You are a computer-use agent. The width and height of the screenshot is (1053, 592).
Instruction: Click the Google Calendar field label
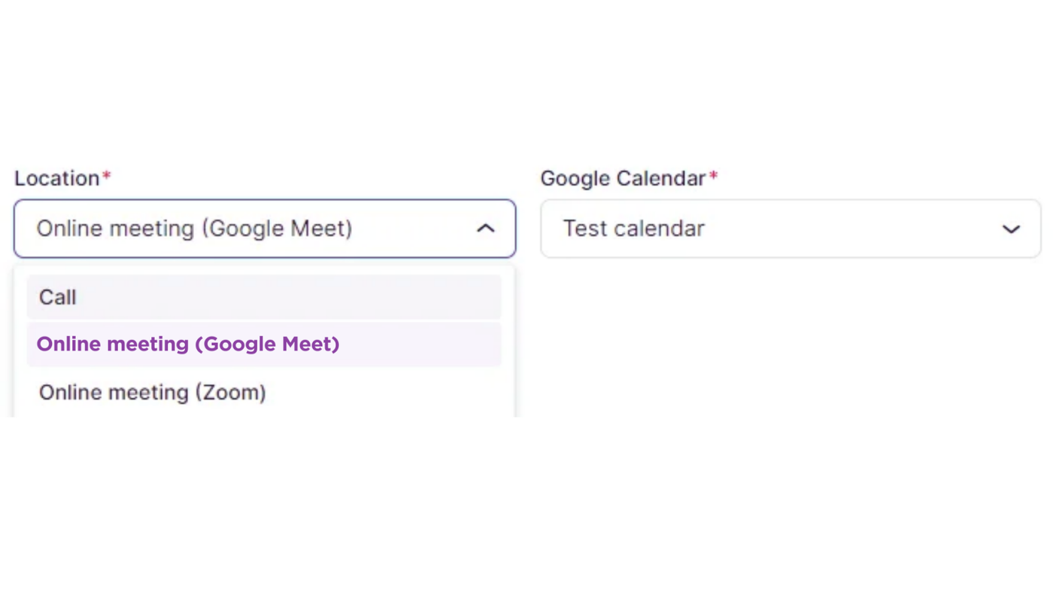(x=623, y=178)
